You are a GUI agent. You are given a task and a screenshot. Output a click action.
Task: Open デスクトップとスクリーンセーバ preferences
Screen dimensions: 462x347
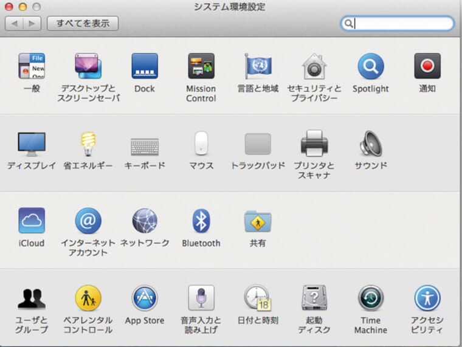88,66
